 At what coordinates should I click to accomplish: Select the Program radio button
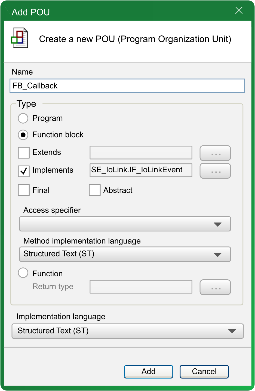pos(23,118)
